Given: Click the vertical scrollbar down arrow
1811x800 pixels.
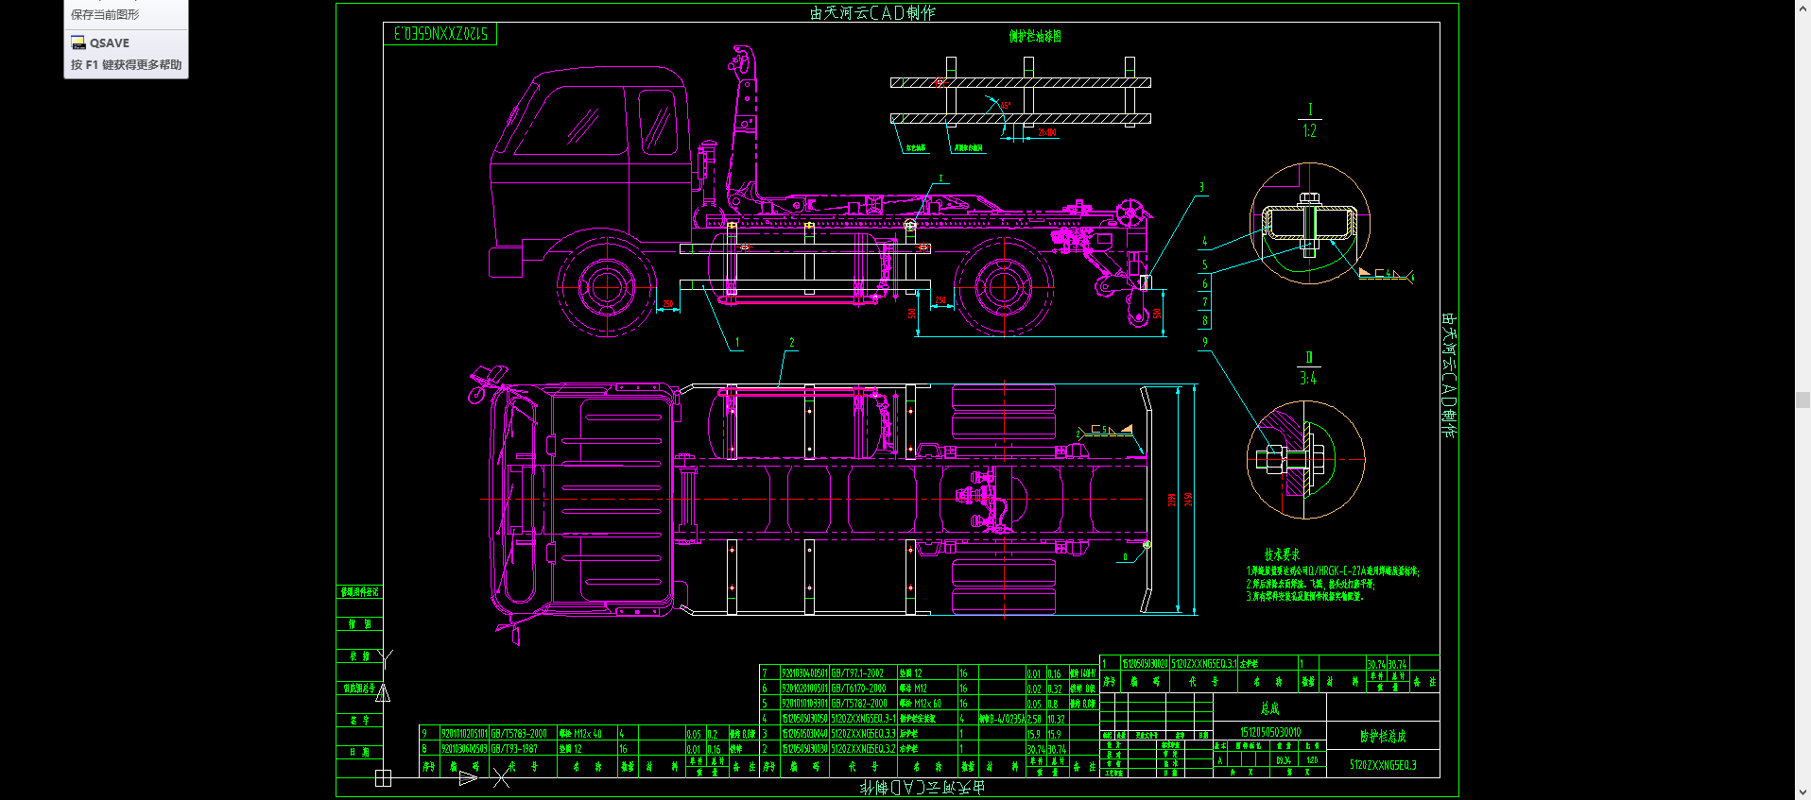Looking at the screenshot, I should 1802,792.
